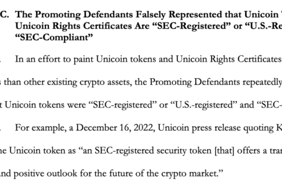Viewport: 282px width, 188px height.
Task: Click the quoted "SEC-Registered" in the bold heading
Action: (x=192, y=26)
